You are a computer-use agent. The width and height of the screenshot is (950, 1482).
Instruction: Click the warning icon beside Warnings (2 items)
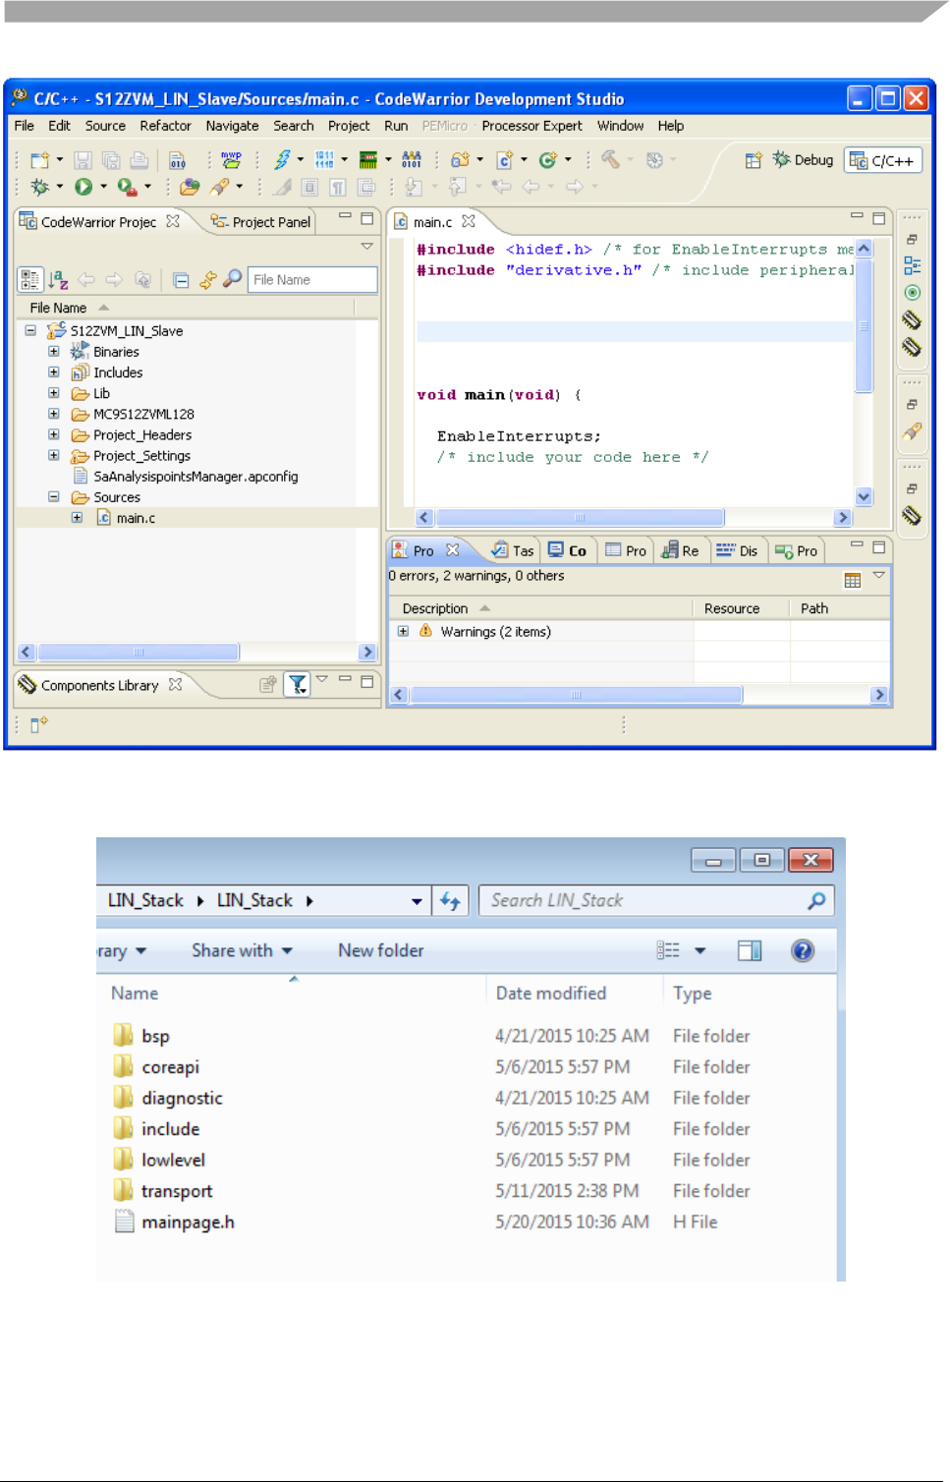(425, 631)
